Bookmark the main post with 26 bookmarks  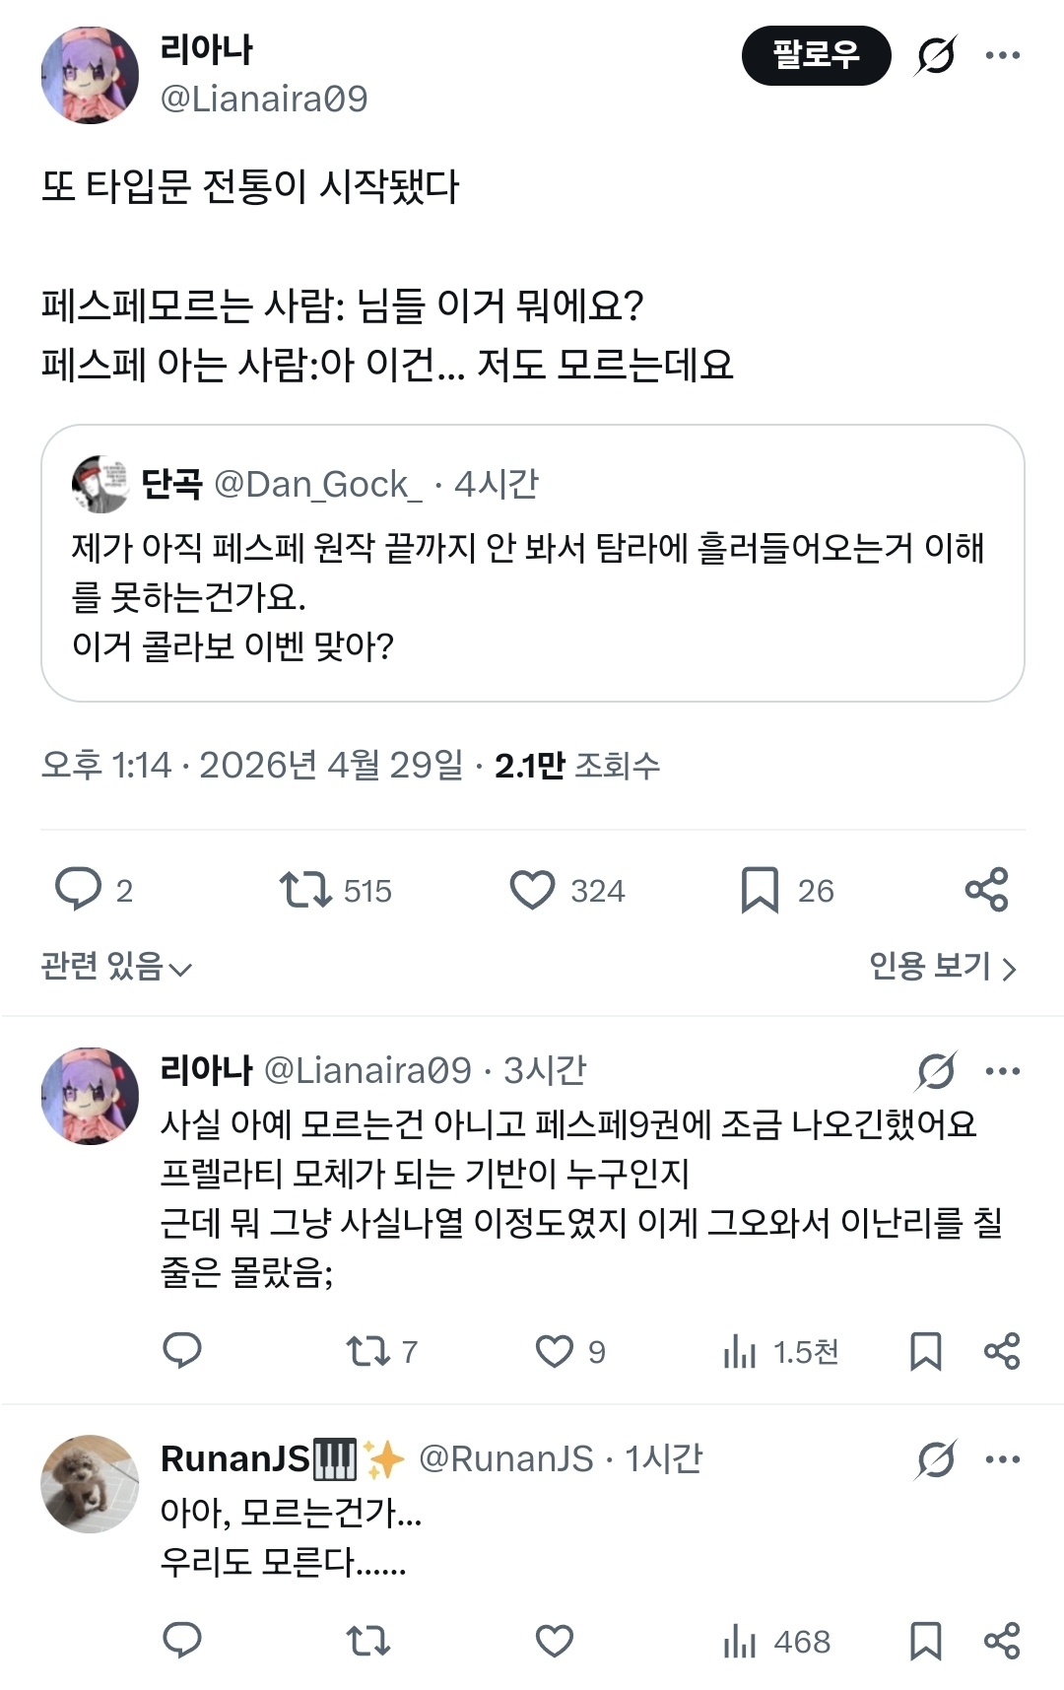coord(760,889)
